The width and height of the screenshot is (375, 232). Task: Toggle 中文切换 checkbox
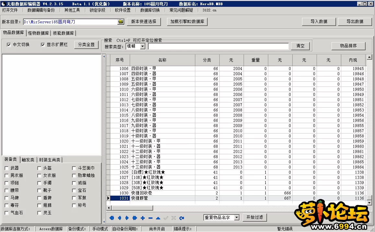click(9, 45)
